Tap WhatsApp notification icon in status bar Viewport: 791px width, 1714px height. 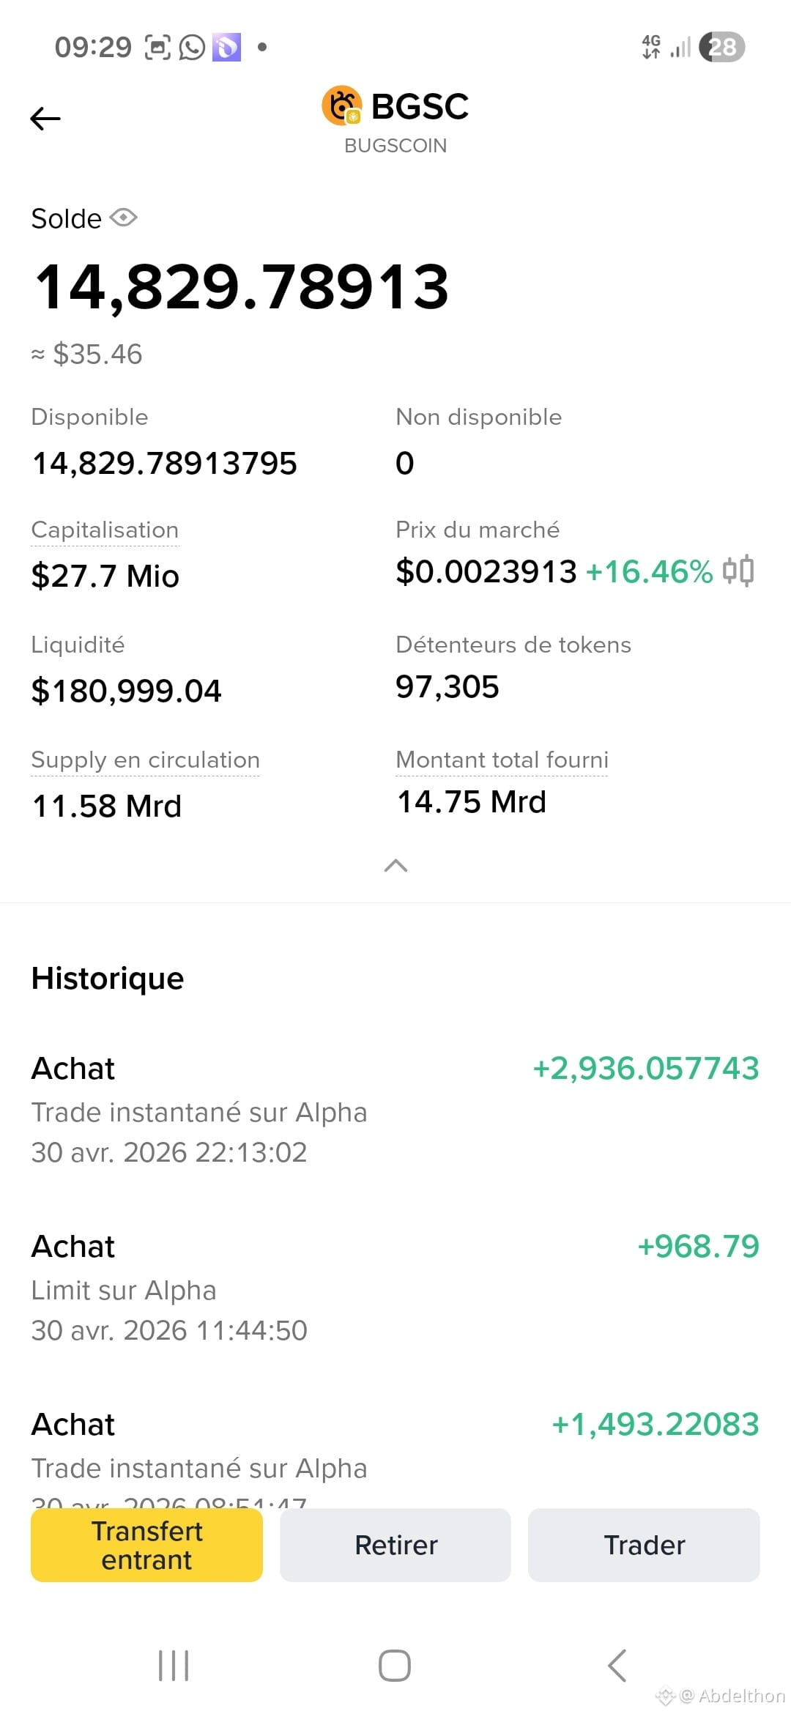coord(192,48)
